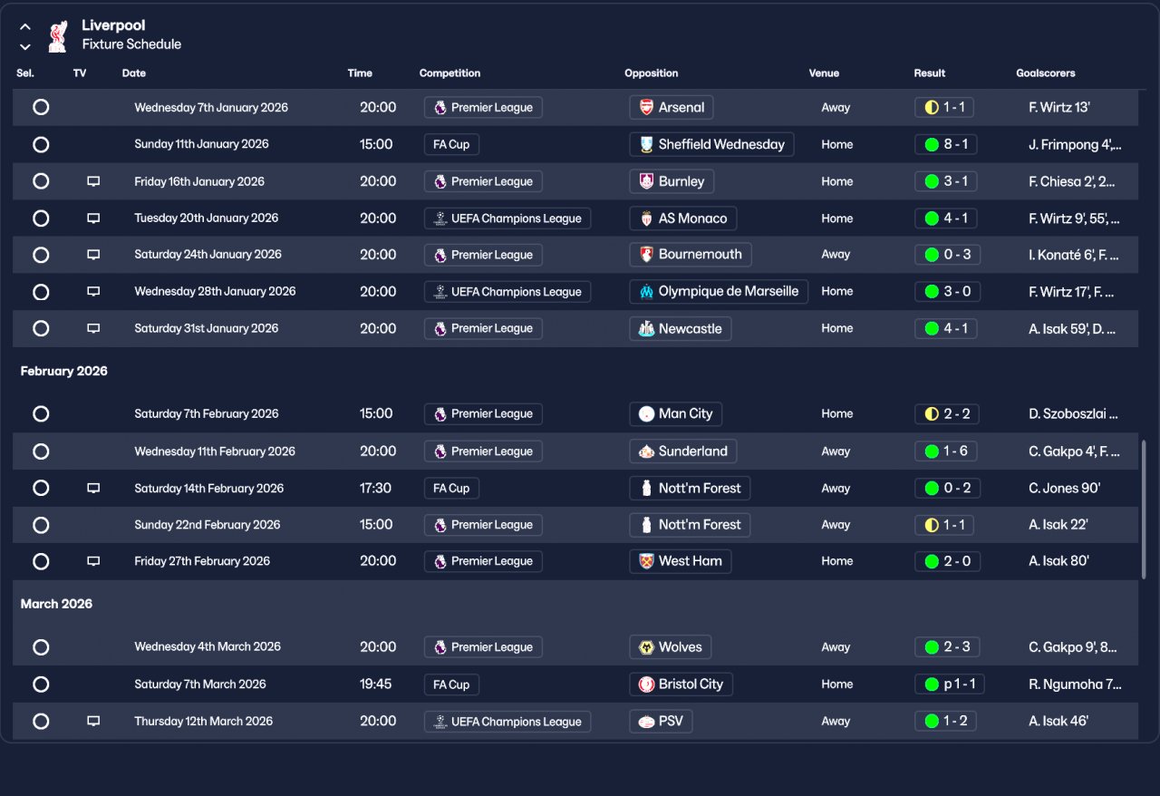Image resolution: width=1160 pixels, height=796 pixels.
Task: Click the up chevron beside the Liverpool crest
Action: [x=25, y=27]
